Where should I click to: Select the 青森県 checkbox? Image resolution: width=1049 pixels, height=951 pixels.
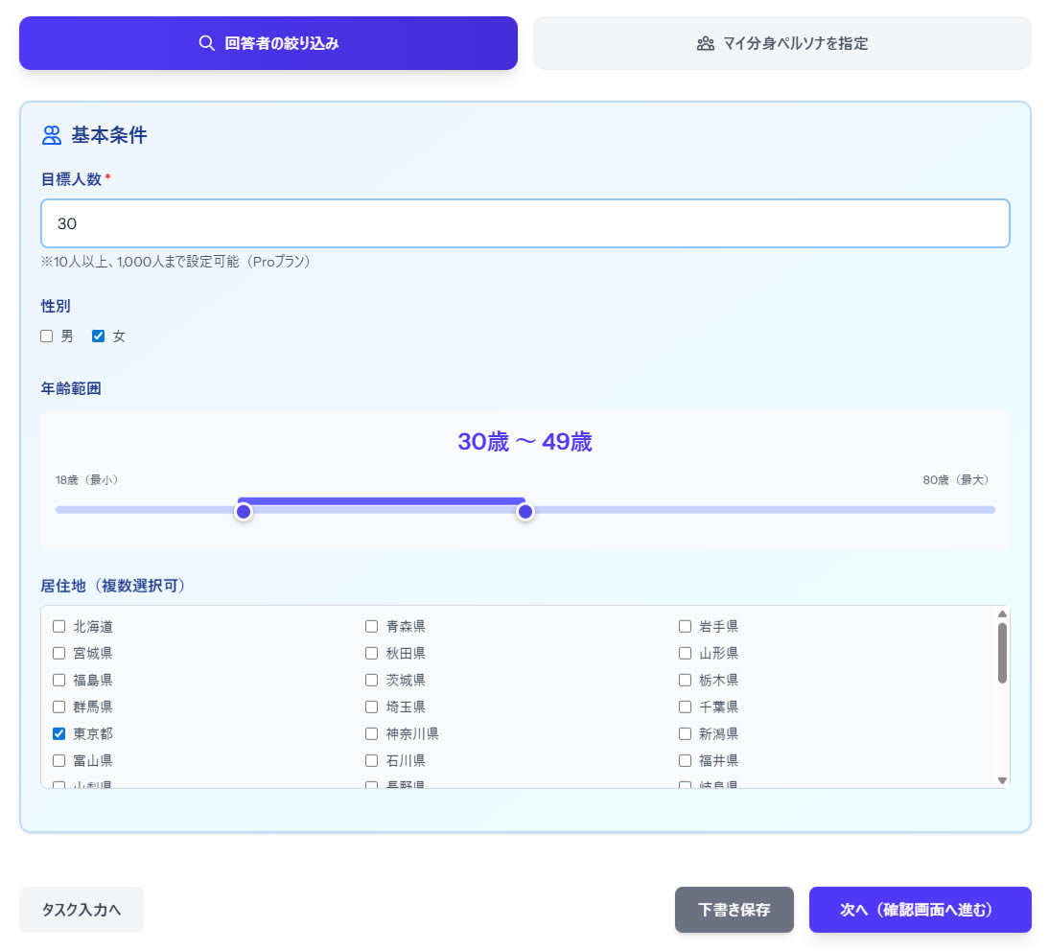click(x=371, y=626)
